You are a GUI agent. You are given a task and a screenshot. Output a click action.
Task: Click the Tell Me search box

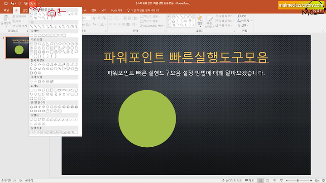tap(143, 10)
